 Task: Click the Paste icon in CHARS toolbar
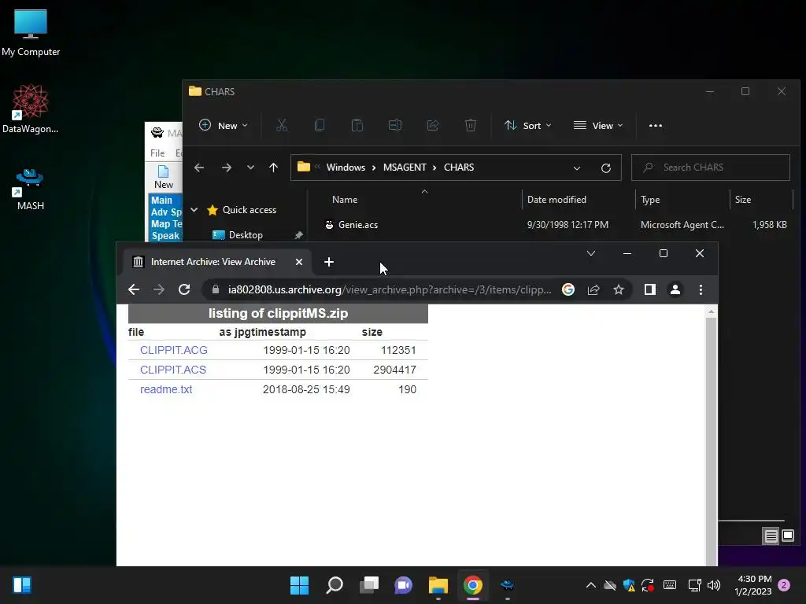[357, 125]
